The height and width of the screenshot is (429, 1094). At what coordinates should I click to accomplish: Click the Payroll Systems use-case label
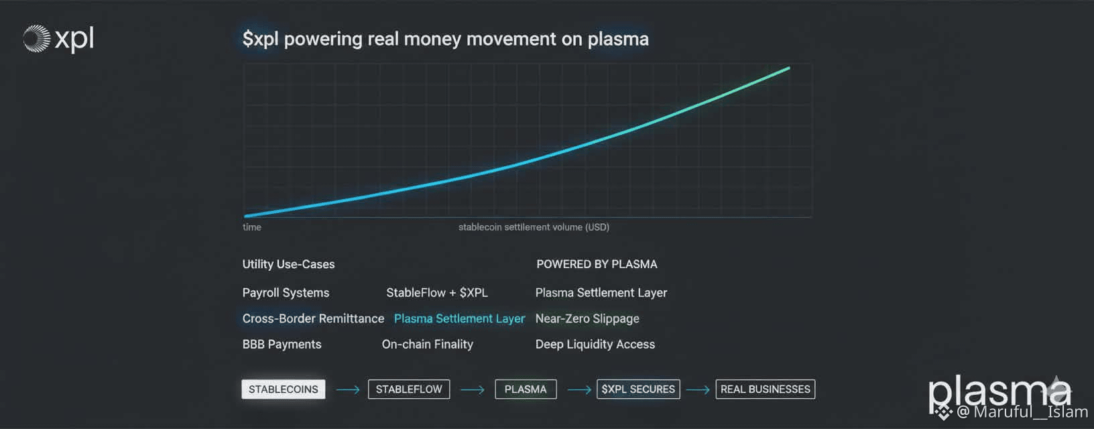tap(286, 293)
